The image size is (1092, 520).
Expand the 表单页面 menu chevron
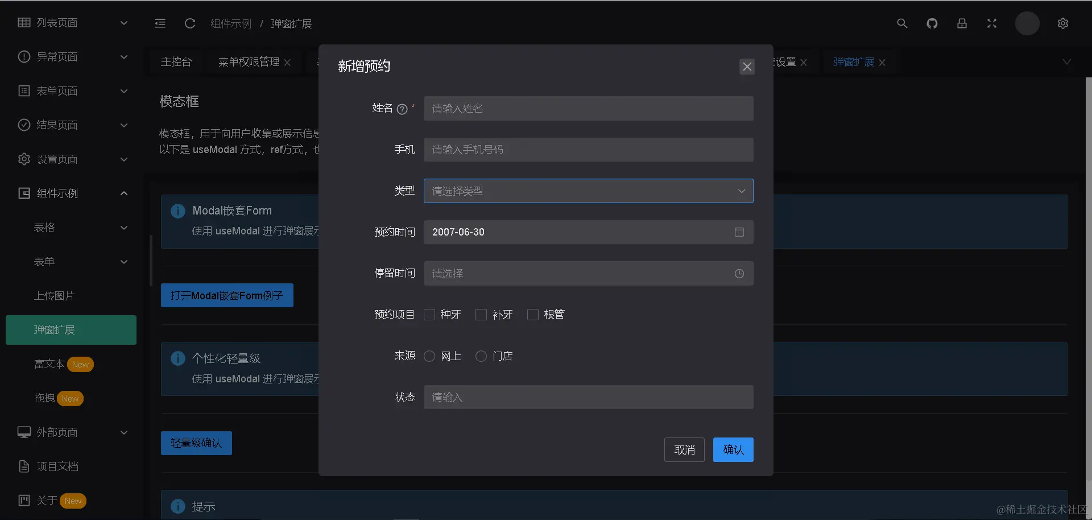tap(124, 91)
